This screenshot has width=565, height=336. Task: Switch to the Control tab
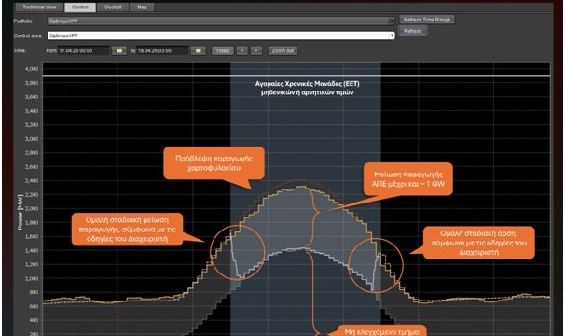[80, 7]
